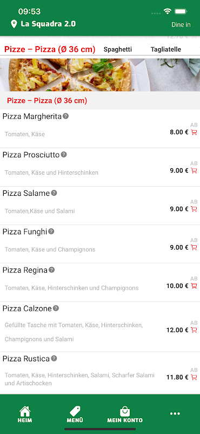Go to Heim home icon
The image size is (200, 434).
point(25,414)
